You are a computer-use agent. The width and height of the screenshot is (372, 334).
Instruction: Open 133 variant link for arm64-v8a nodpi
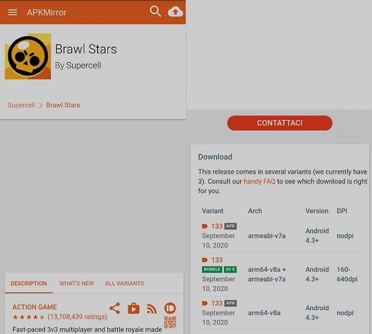217,303
